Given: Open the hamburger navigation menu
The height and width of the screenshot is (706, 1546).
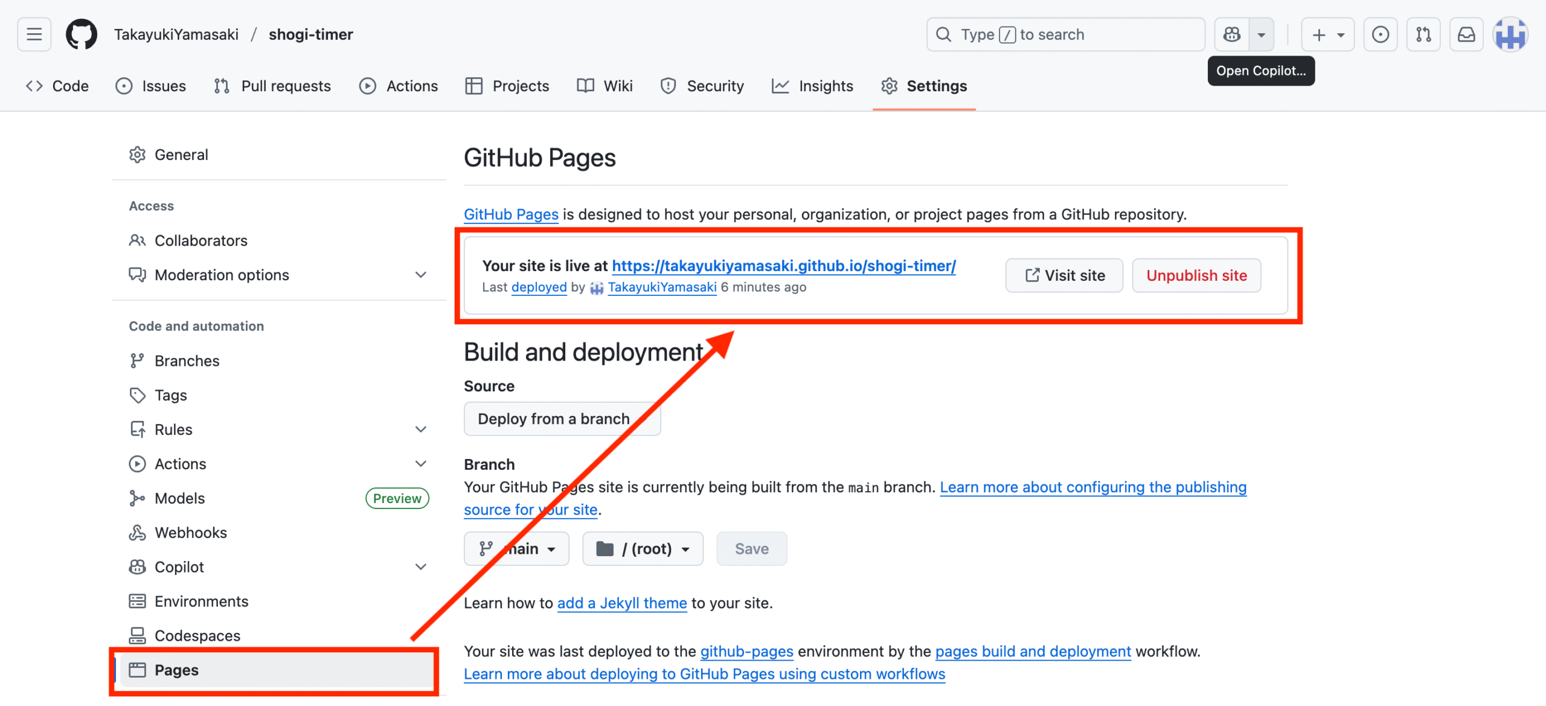Looking at the screenshot, I should [34, 34].
